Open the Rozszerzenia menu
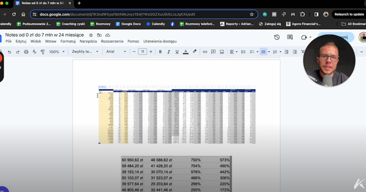 [x=112, y=41]
